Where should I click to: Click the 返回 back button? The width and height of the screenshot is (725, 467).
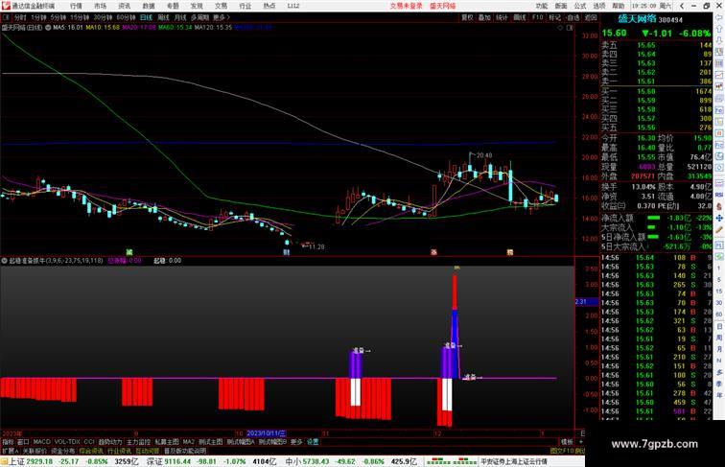pos(591,17)
